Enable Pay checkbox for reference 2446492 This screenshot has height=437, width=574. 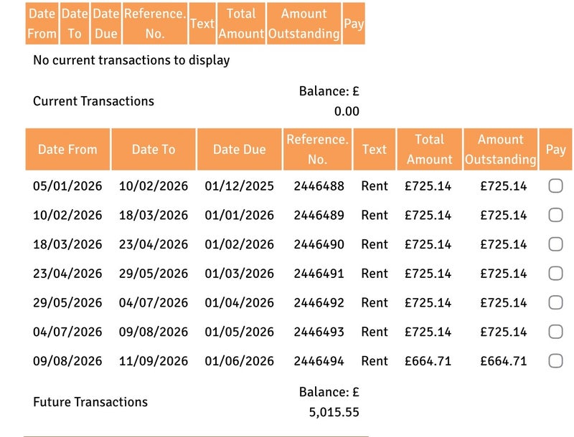tap(555, 302)
